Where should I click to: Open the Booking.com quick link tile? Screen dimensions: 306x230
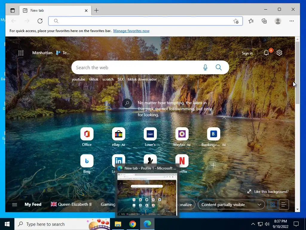point(213,134)
